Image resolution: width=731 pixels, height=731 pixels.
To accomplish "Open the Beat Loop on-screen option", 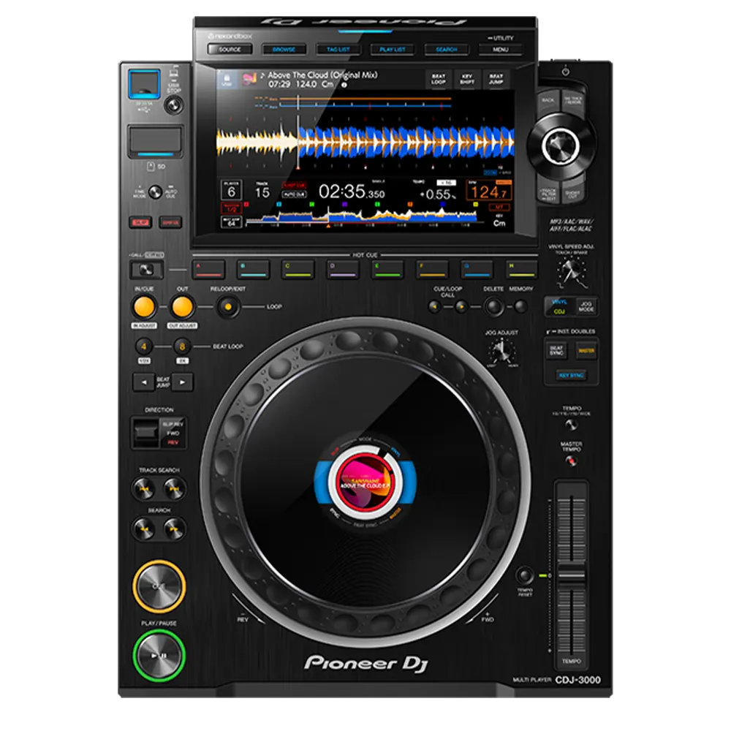I will pos(437,79).
